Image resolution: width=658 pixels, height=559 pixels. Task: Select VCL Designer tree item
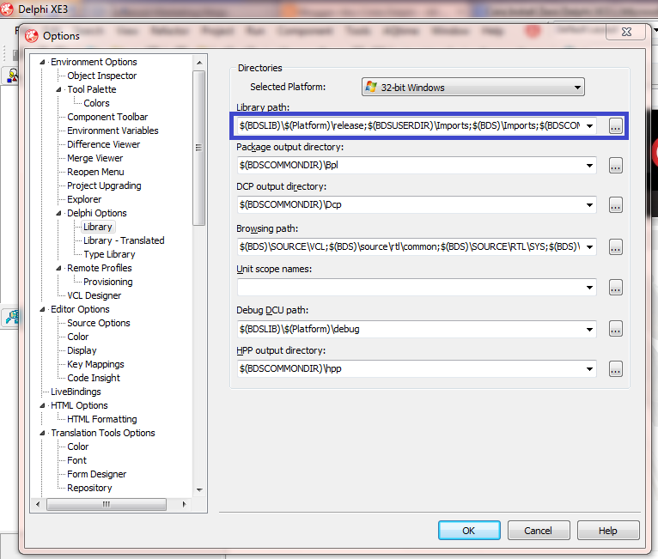[94, 295]
